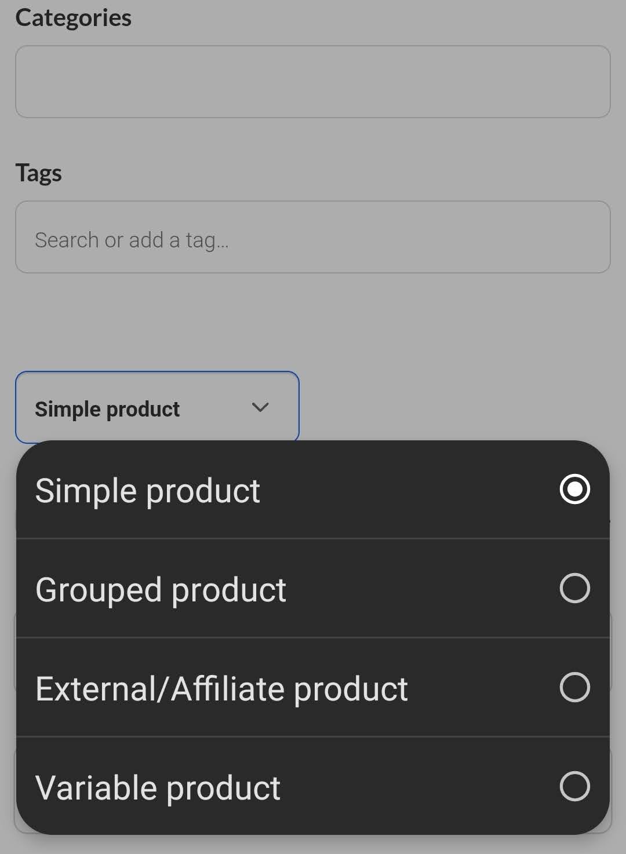The width and height of the screenshot is (626, 854).
Task: Choose "Simple product" text in the dark menu
Action: pyautogui.click(x=147, y=491)
